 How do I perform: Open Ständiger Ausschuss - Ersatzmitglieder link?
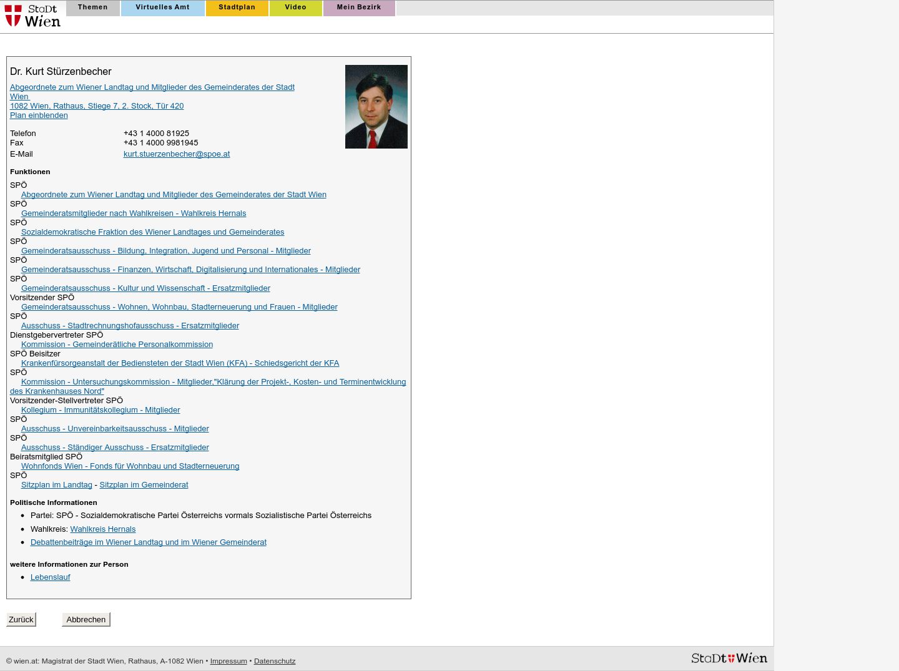tap(115, 448)
